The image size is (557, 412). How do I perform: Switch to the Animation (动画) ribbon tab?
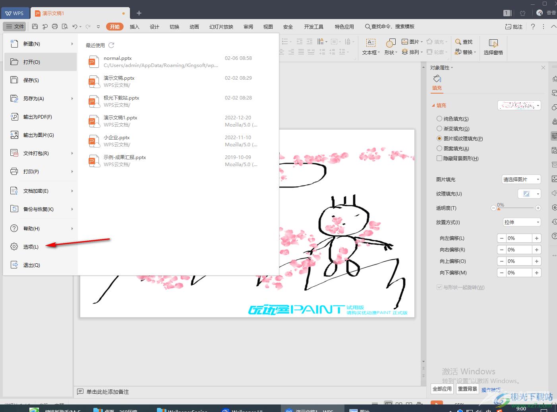coord(194,27)
